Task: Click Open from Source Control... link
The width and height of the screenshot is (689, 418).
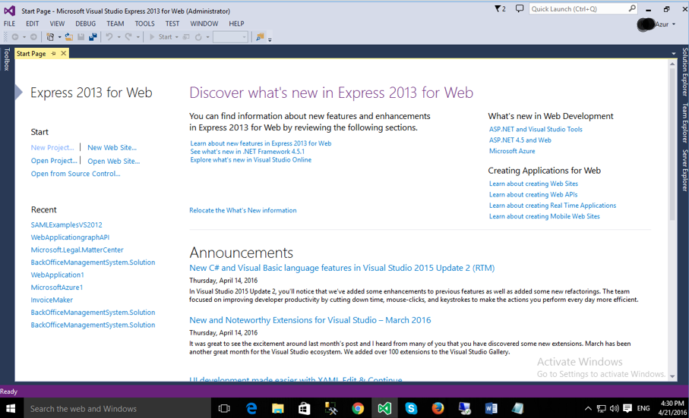Action: pyautogui.click(x=75, y=174)
